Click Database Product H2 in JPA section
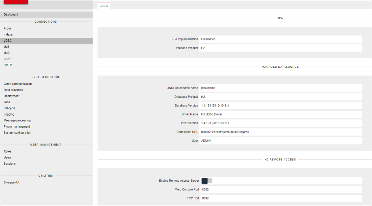Image resolution: width=372 pixels, height=206 pixels. 280,48
